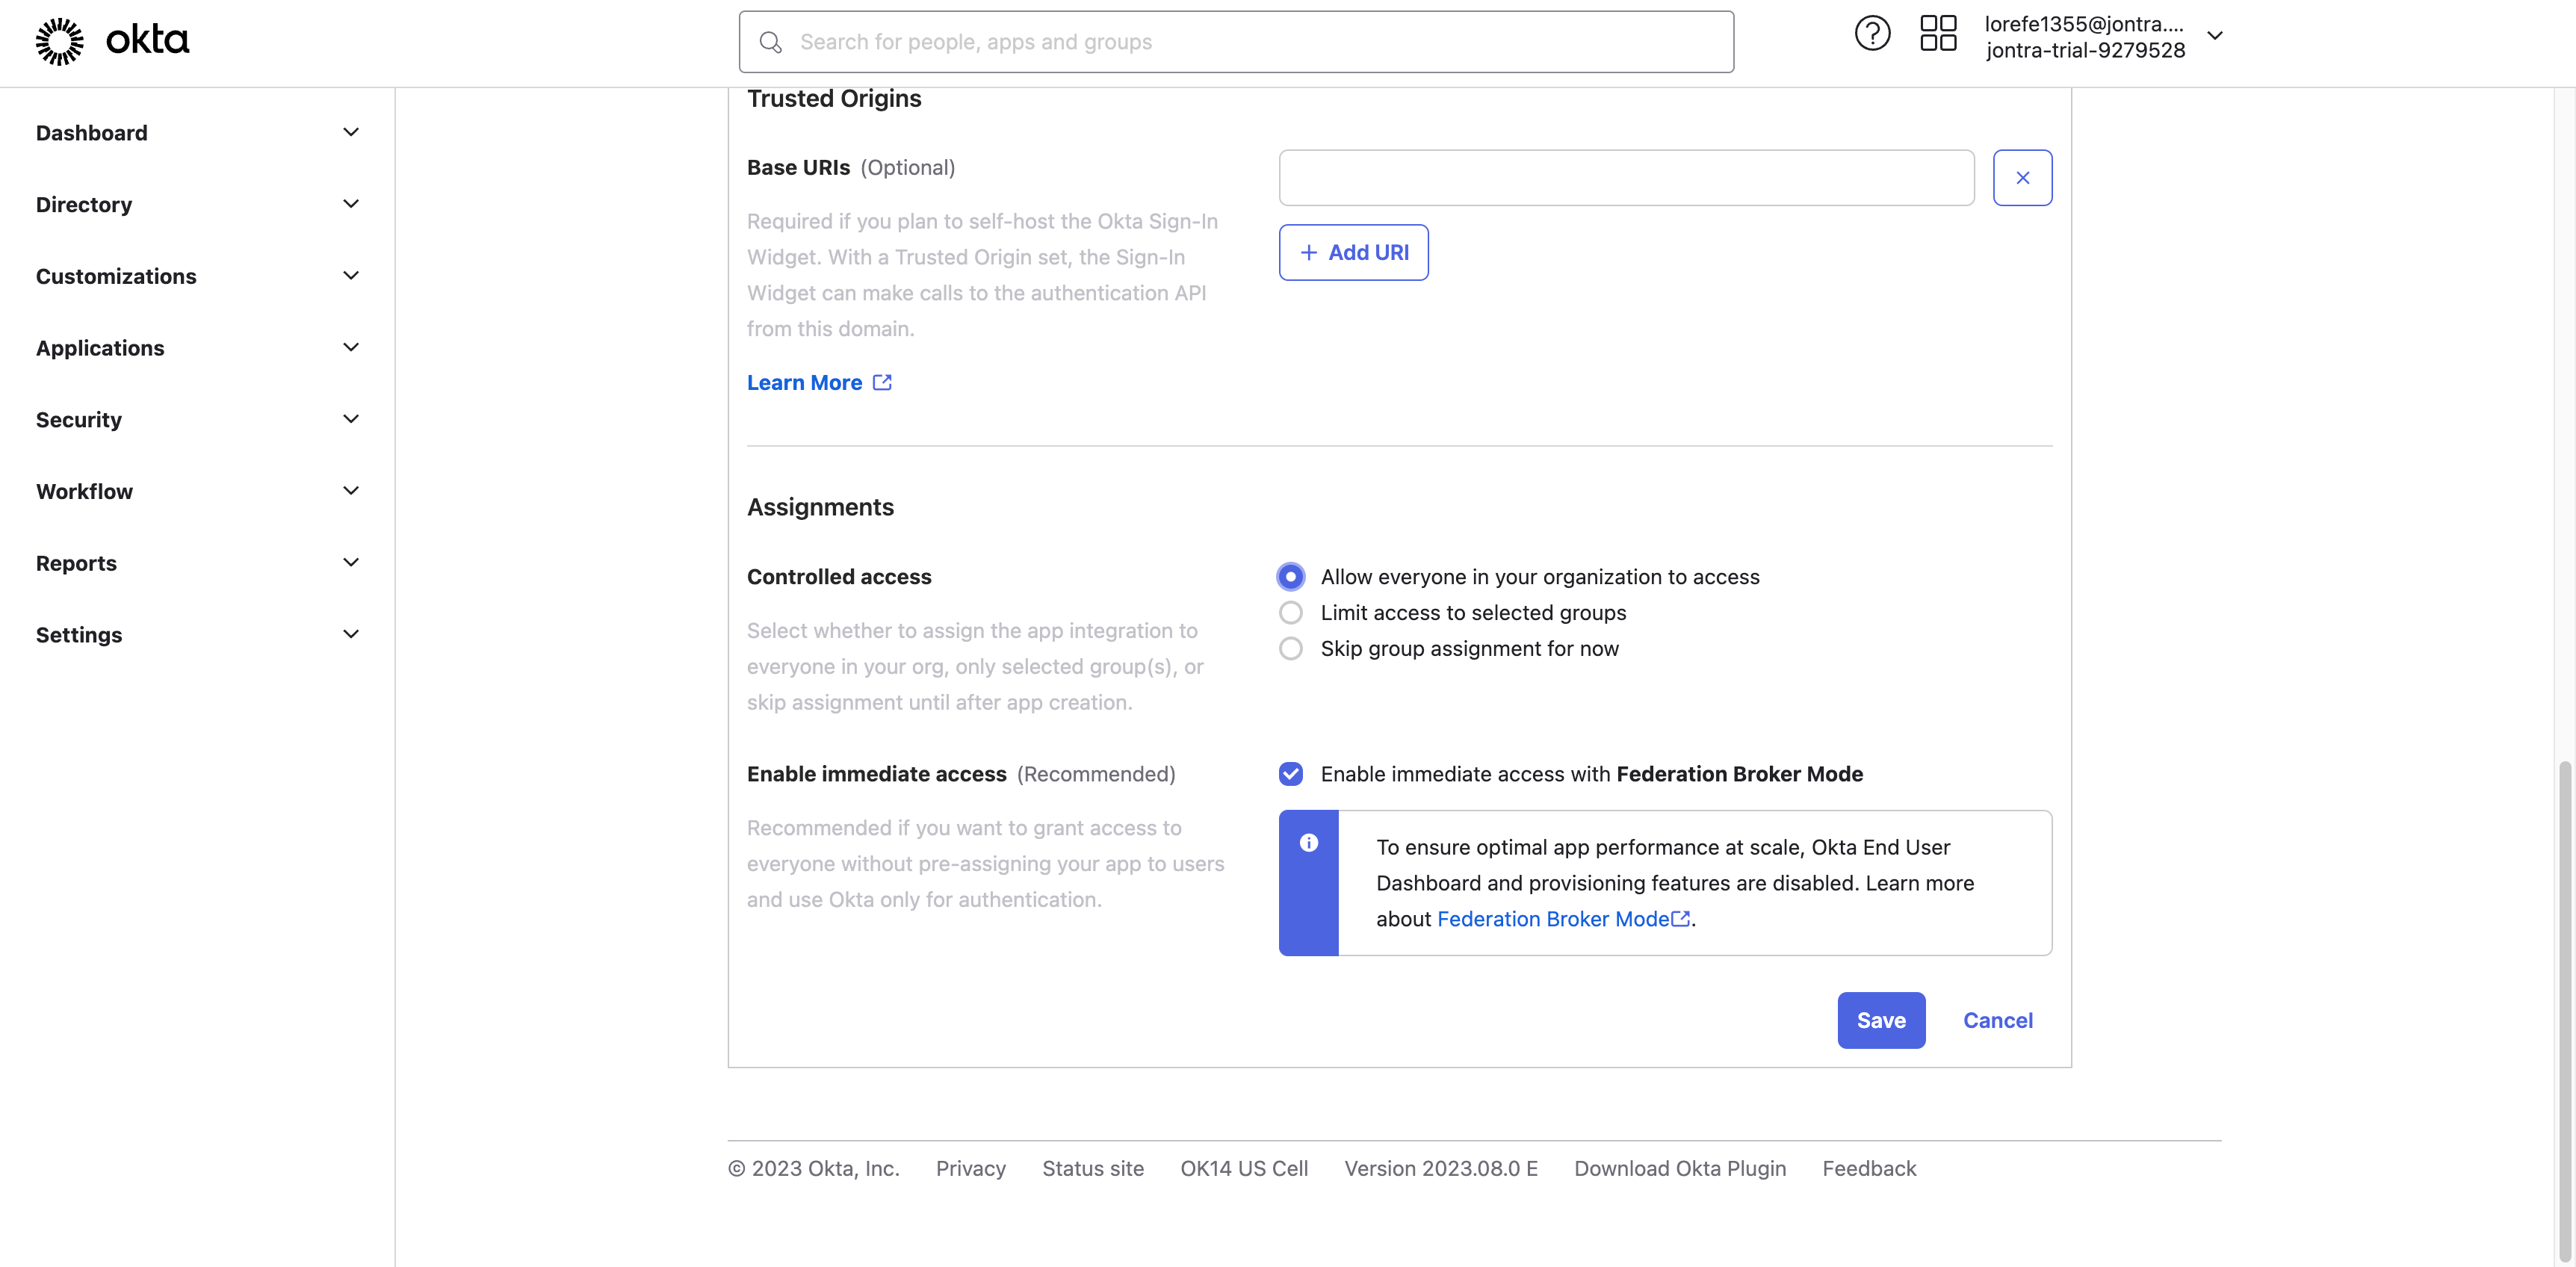Click the blue info icon in notice
Screen dimensions: 2576x1267
click(1308, 843)
